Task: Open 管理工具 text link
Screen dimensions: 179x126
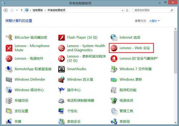Action: [x=126, y=111]
